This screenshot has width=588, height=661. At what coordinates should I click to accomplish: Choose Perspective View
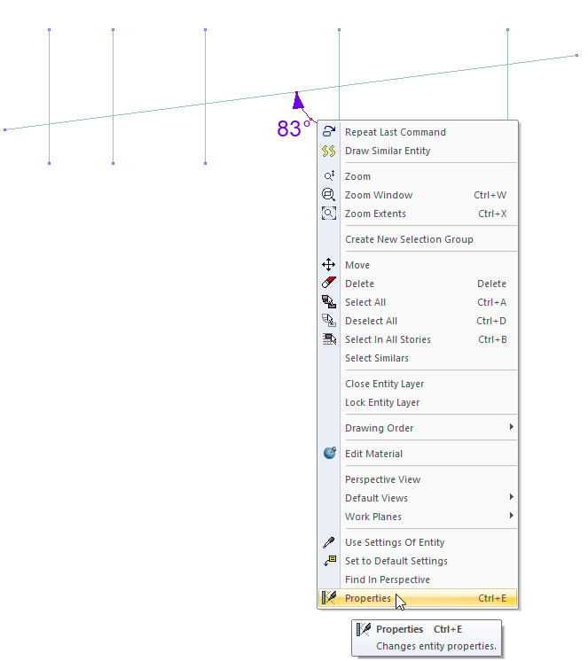pos(418,479)
